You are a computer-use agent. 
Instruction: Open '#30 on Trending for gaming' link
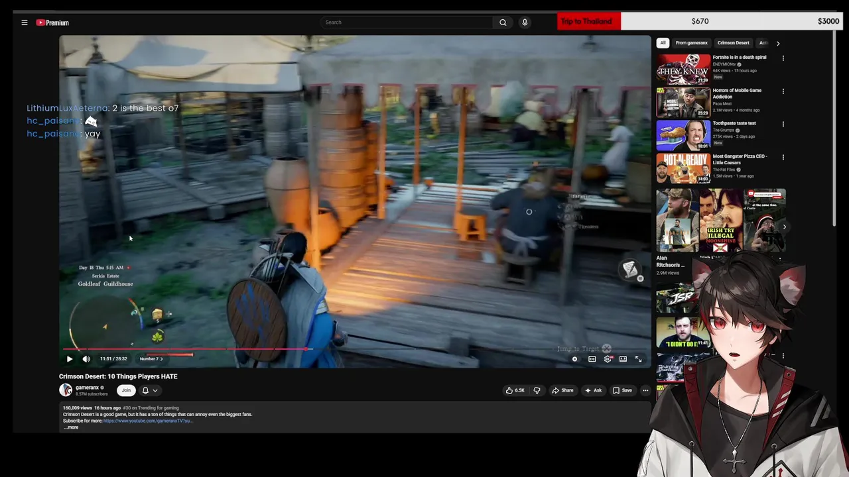coord(151,408)
